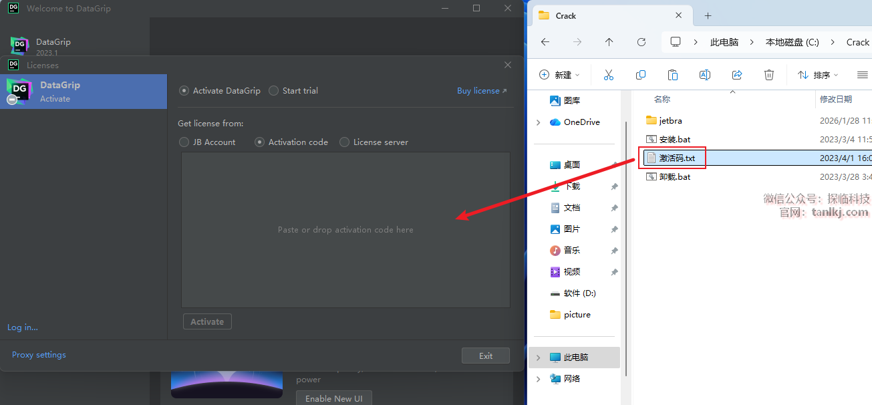The width and height of the screenshot is (872, 405).
Task: Expand the OneDrive tree node
Action: pyautogui.click(x=539, y=122)
